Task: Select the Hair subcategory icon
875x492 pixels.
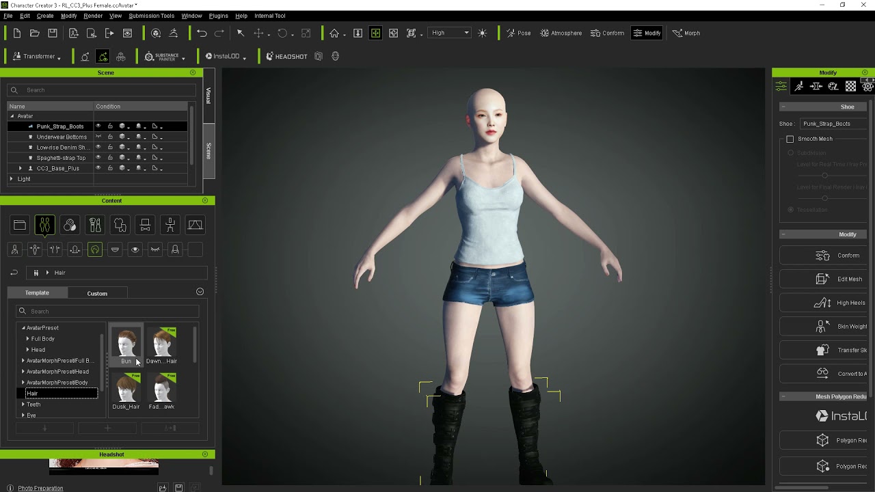Action: [x=95, y=249]
